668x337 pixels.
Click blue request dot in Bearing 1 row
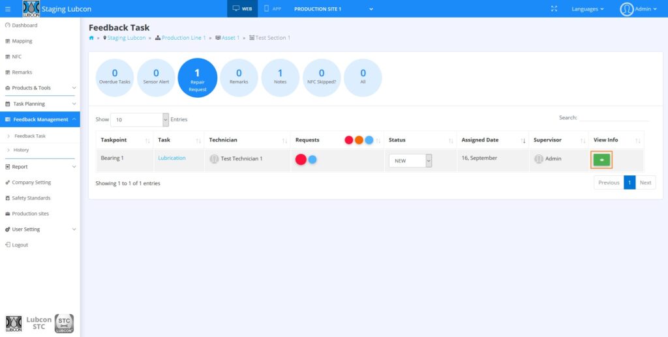[x=312, y=160]
